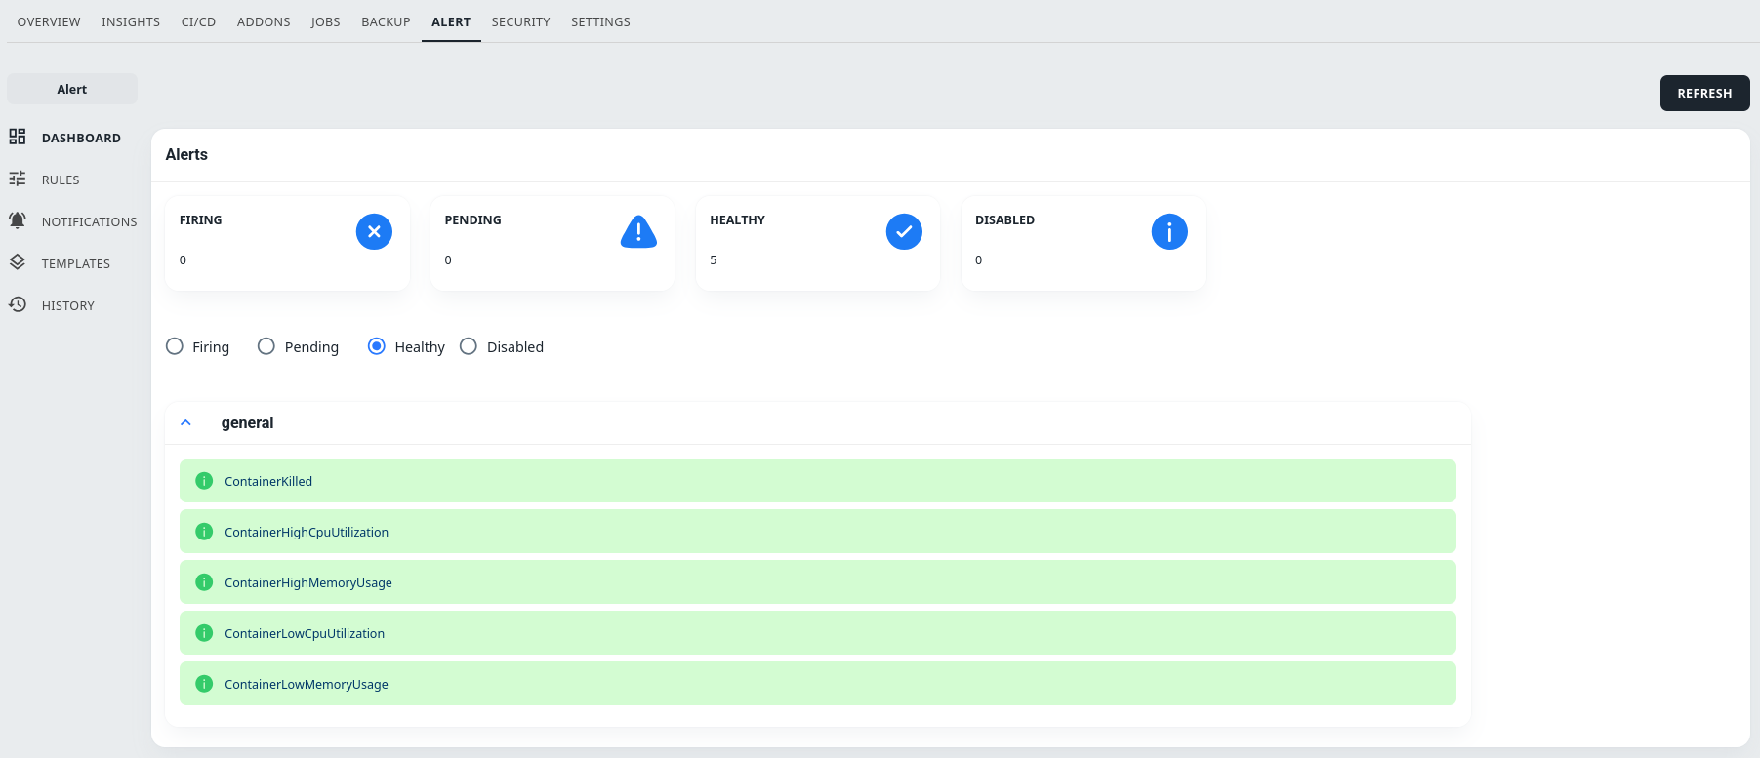
Task: Click the Pending warning triangle icon
Action: (638, 231)
